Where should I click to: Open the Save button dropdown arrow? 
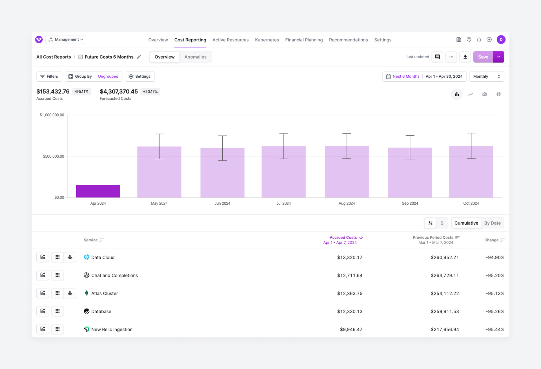pyautogui.click(x=498, y=57)
